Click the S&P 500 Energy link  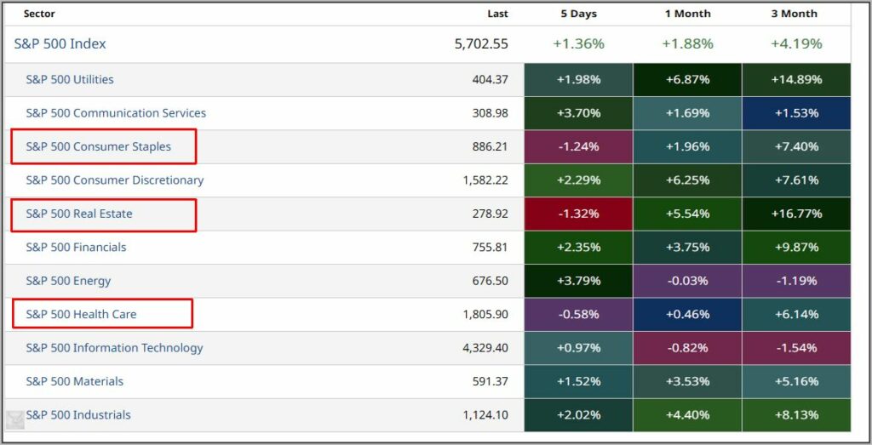click(x=68, y=281)
